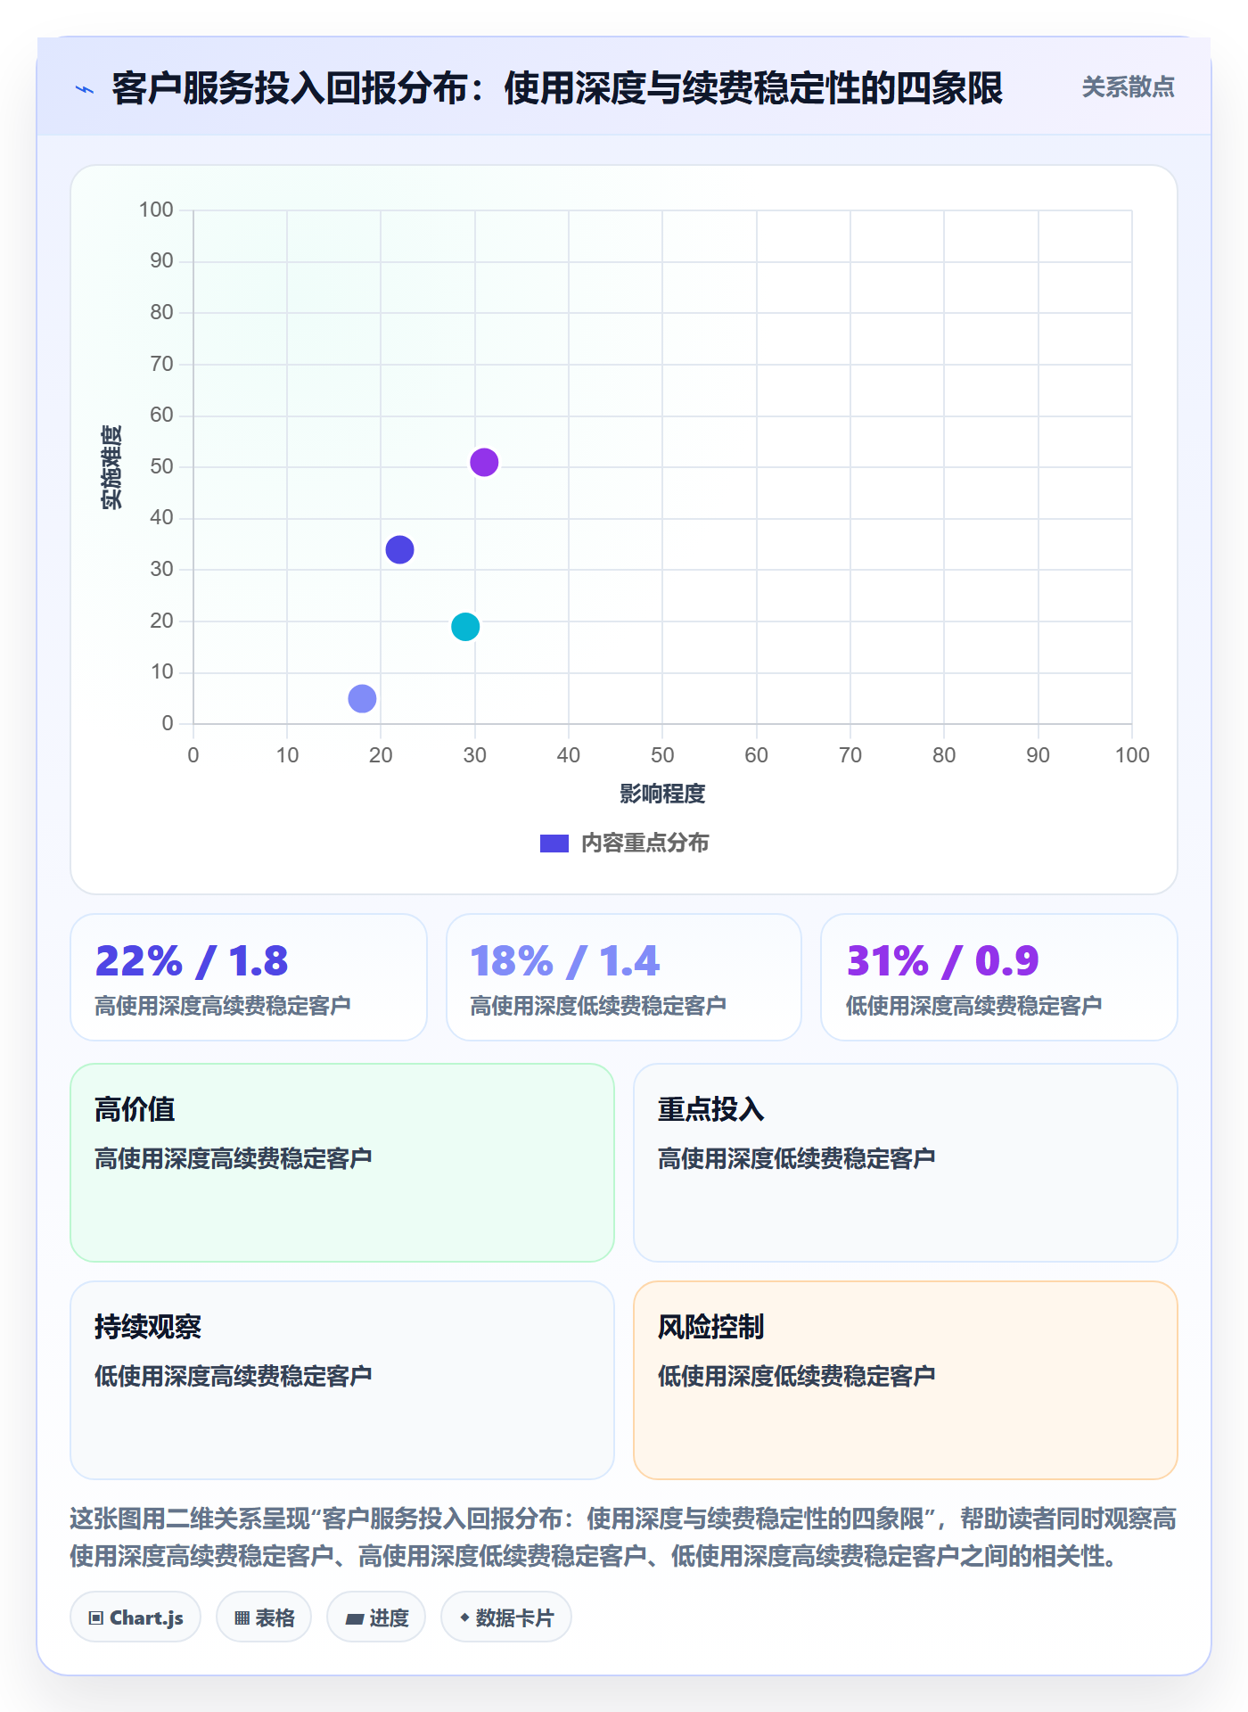1248x1712 pixels.
Task: Click the 持续观察 quadrant card
Action: (x=342, y=1380)
